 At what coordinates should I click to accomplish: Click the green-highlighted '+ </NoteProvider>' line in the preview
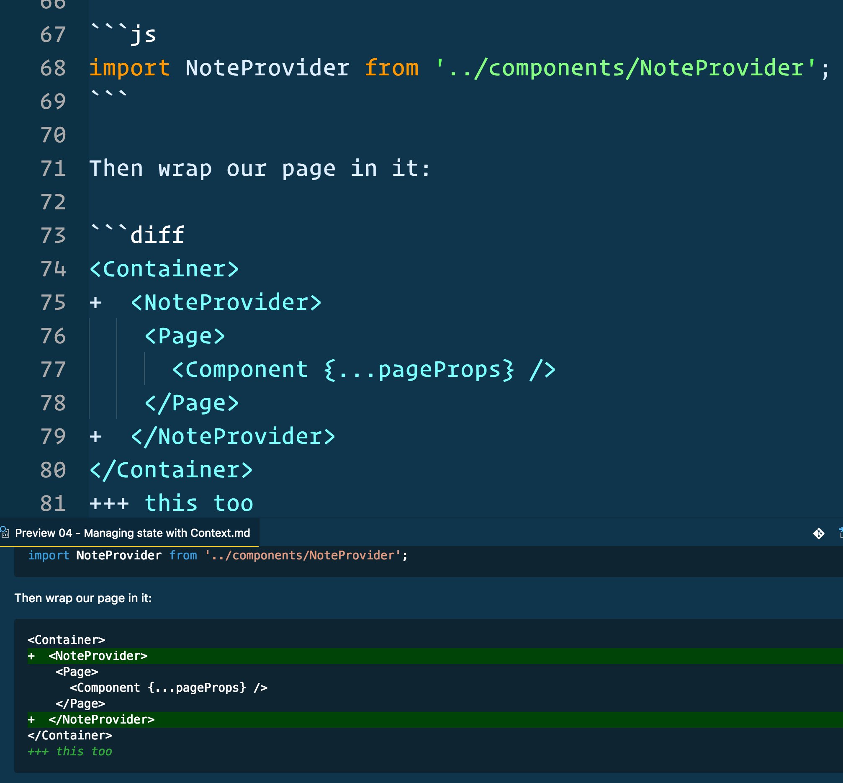coord(435,719)
